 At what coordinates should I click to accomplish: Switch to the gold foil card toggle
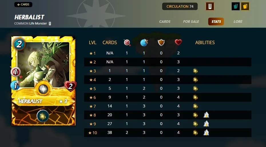pyautogui.click(x=245, y=7)
